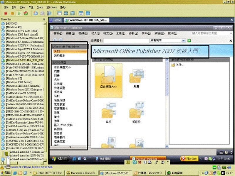Select [MS-DOS] in Favorites list
The image size is (235, 176).
(x=11, y=23)
